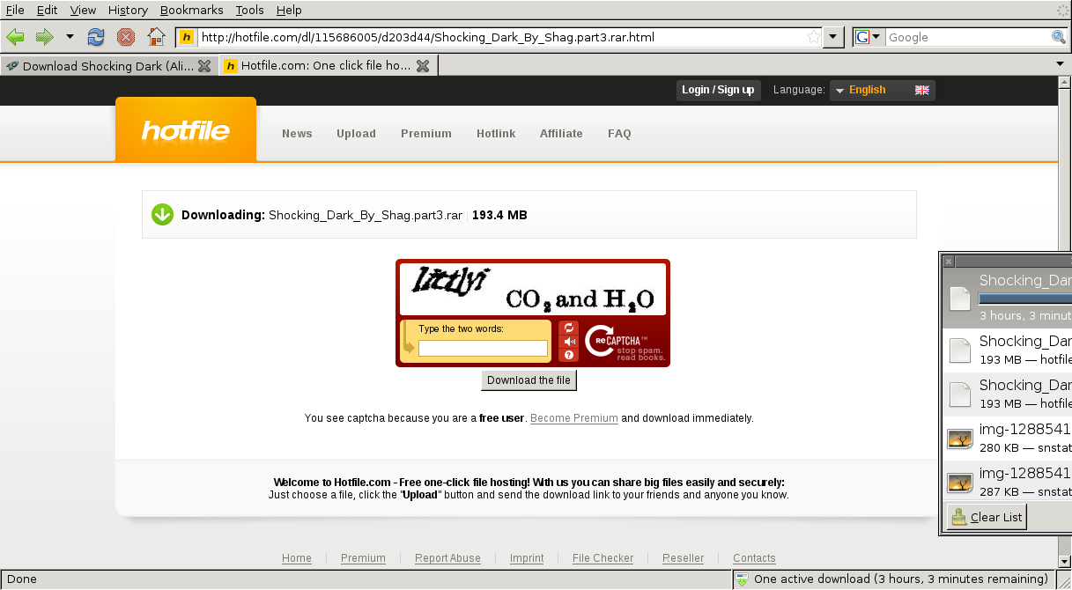Screen dimensions: 1072x590
Task: Stop loading the page
Action: pyautogui.click(x=126, y=37)
